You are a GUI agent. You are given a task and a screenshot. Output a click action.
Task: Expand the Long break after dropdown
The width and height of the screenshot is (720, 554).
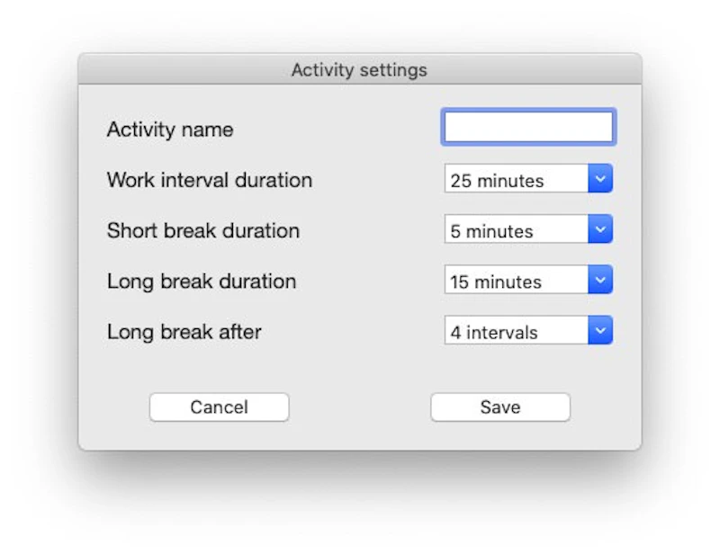[x=528, y=330]
